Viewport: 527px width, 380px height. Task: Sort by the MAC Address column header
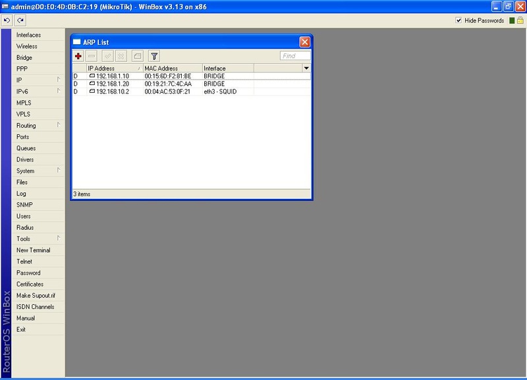click(x=173, y=68)
